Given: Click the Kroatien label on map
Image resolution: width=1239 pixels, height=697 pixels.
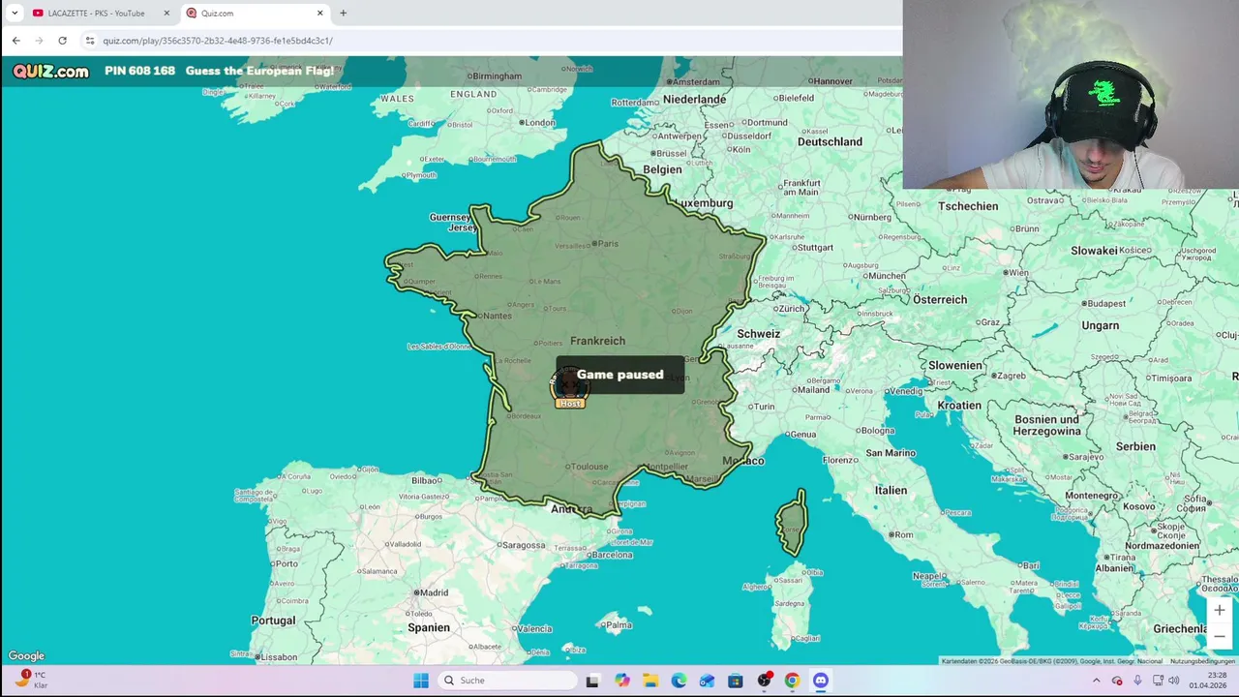Looking at the screenshot, I should coord(959,406).
